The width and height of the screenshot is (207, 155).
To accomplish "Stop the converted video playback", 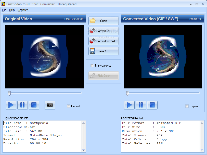I will click(152, 105).
